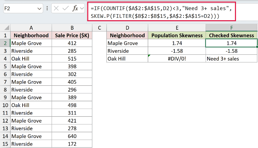258x148 pixels.
Task: Click the Cancel (X) formula icon
Action: [x=56, y=8]
